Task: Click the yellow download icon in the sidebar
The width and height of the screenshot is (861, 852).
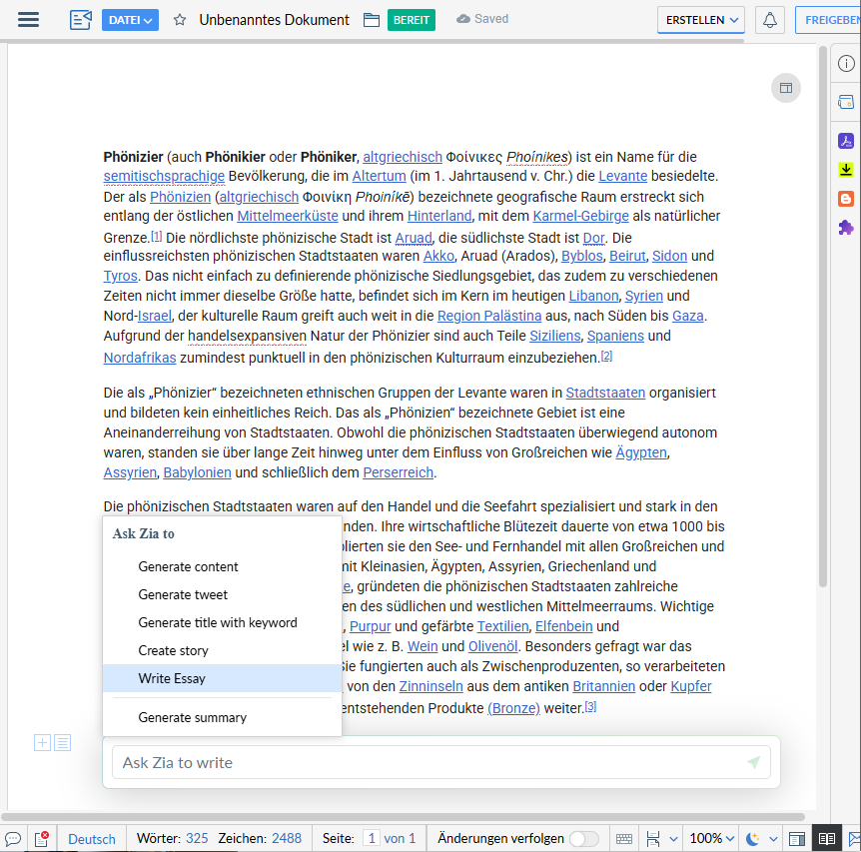Action: pos(846,171)
